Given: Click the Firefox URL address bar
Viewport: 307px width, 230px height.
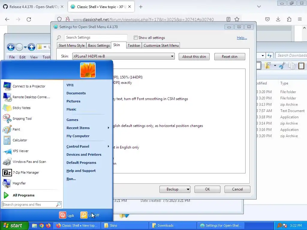Looking at the screenshot, I should [x=143, y=19].
